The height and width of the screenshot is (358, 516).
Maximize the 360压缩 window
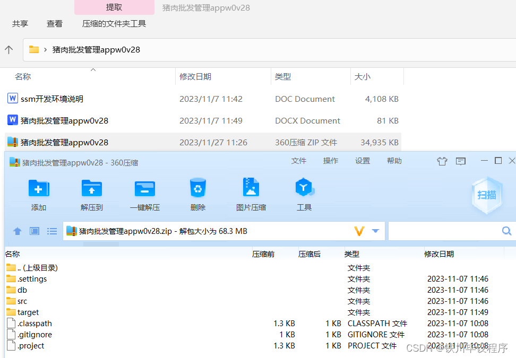(x=498, y=160)
